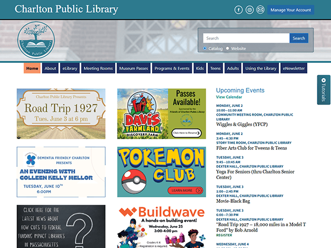331x248 pixels.
Task: Open the Davis Farmland passes banner
Action: tap(162, 114)
